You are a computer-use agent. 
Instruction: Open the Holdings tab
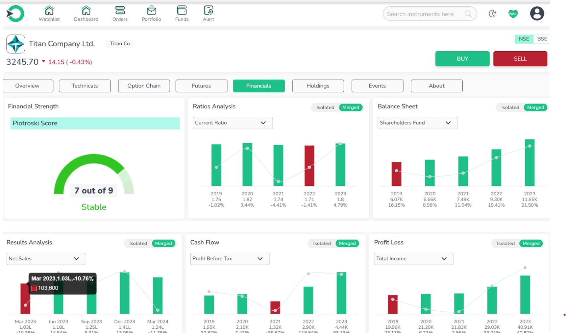coord(318,86)
